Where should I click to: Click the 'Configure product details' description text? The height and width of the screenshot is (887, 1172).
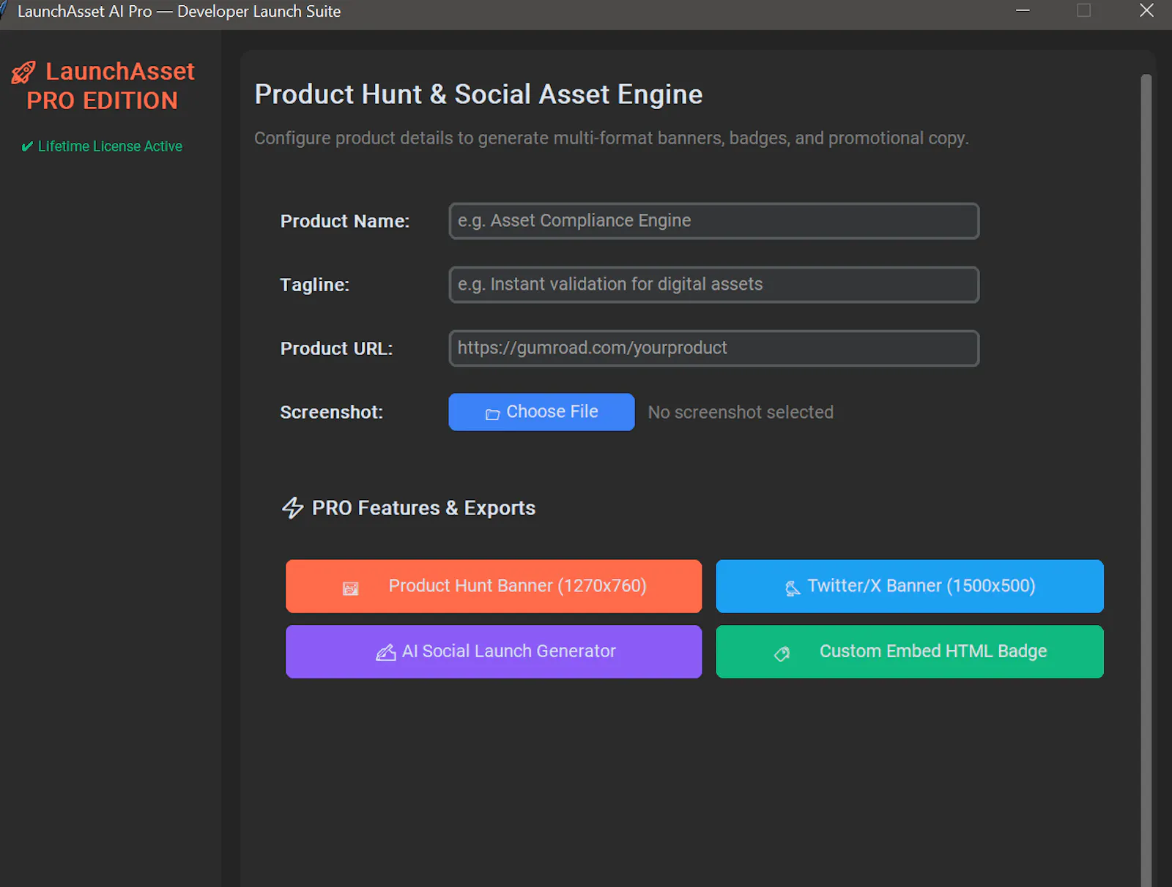click(x=612, y=138)
